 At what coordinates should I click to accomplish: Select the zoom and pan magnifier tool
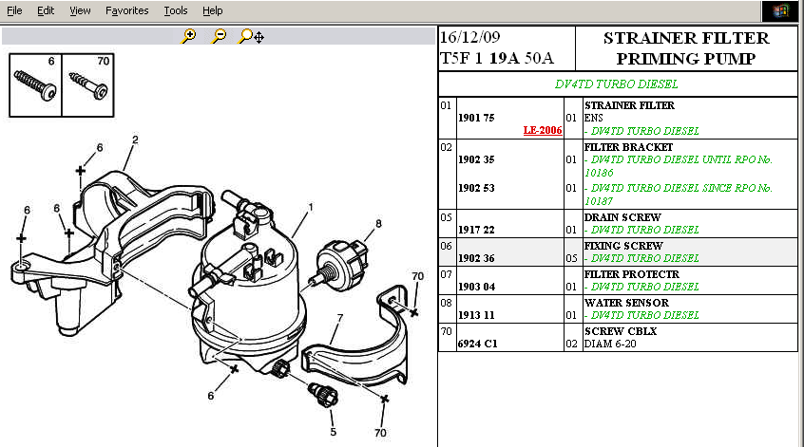click(x=251, y=36)
